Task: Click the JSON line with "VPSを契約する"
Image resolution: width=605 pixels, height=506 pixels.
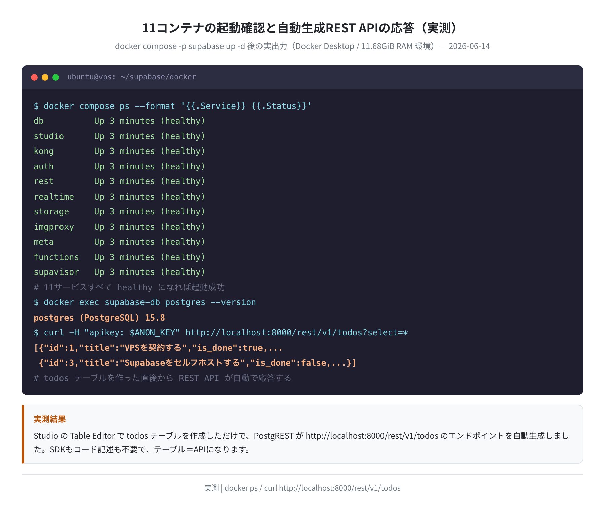Action: [x=158, y=348]
